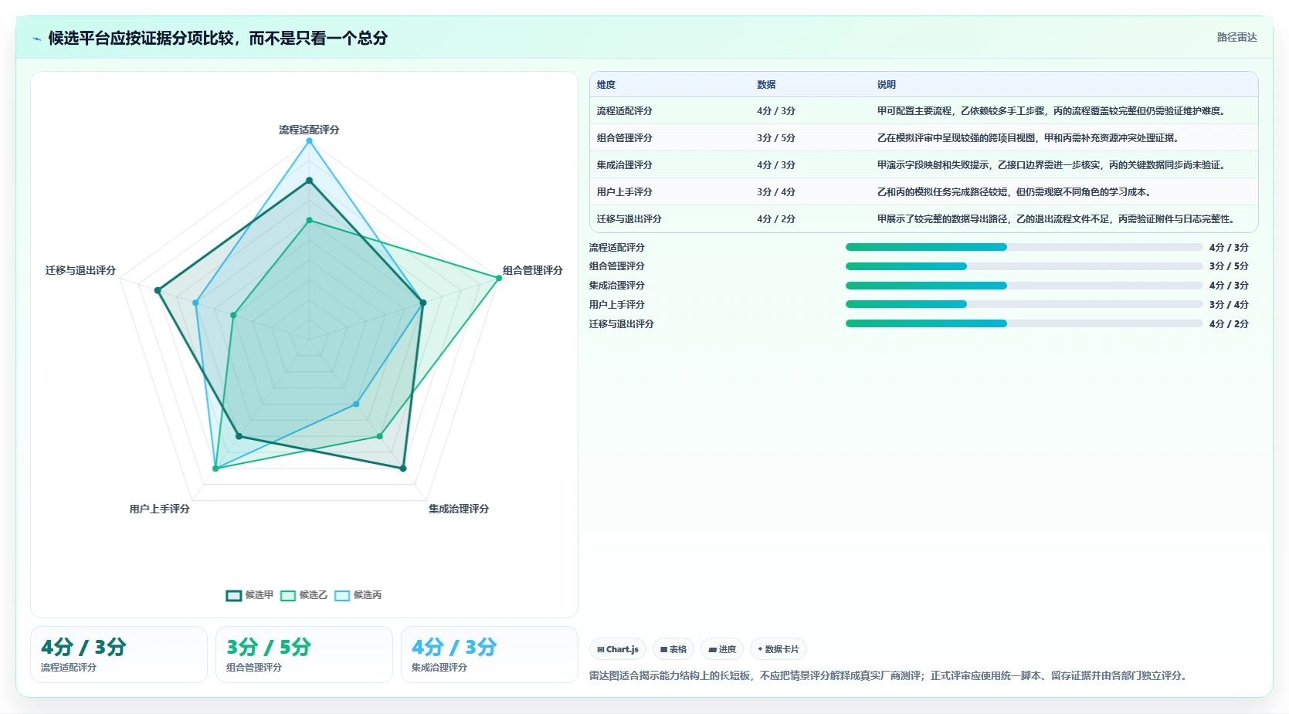Click the footer note starting 雷达图适合揭示
Screen dimensions: 1289x714
890,675
